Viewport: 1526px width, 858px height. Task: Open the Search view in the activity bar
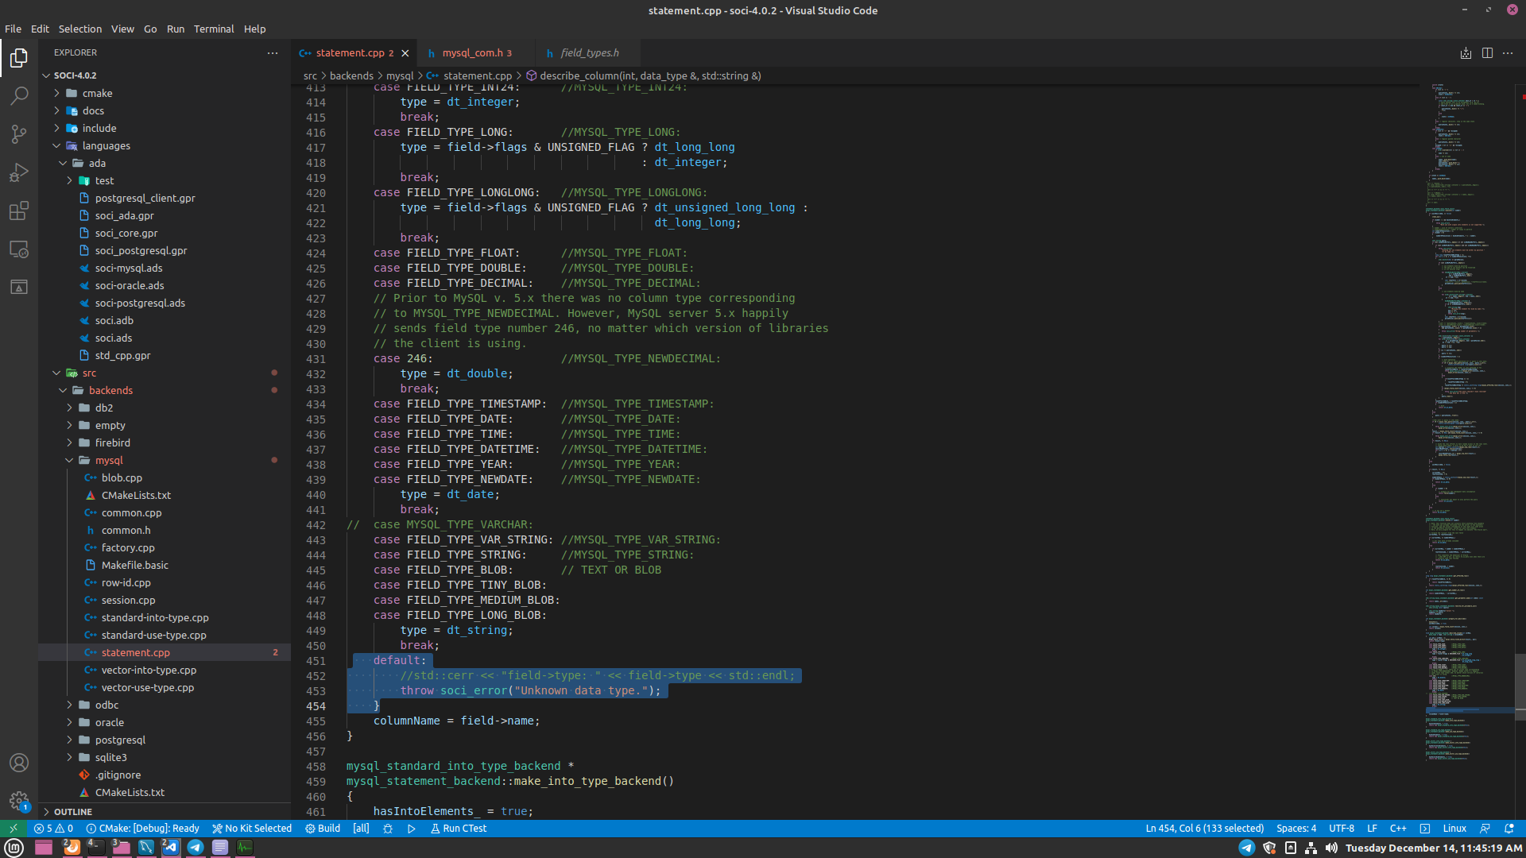pos(19,95)
